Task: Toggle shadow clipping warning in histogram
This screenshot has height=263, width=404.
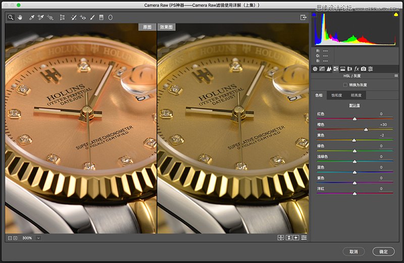Action: [x=314, y=15]
